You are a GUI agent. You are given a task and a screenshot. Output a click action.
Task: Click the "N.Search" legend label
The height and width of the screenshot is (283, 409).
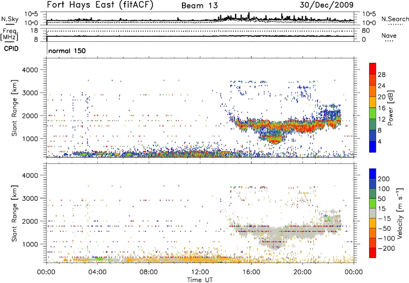click(x=395, y=19)
